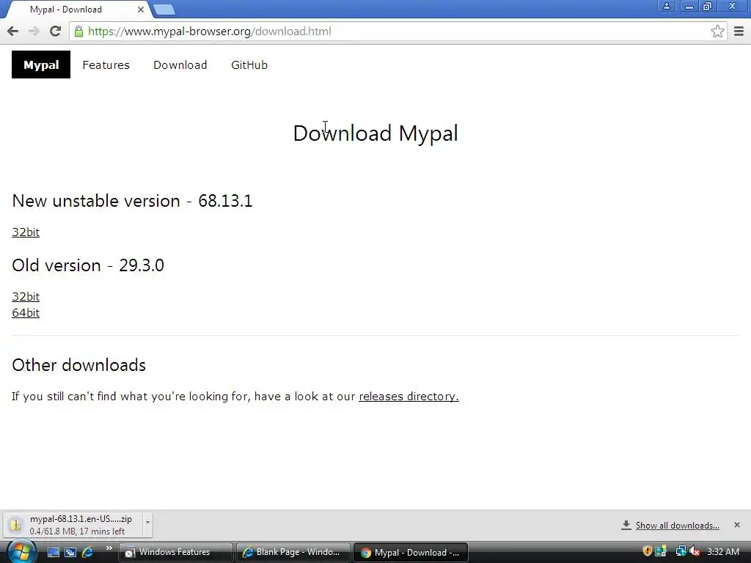751x563 pixels.
Task: Download the 64bit old version 29.3.0
Action: pos(26,312)
